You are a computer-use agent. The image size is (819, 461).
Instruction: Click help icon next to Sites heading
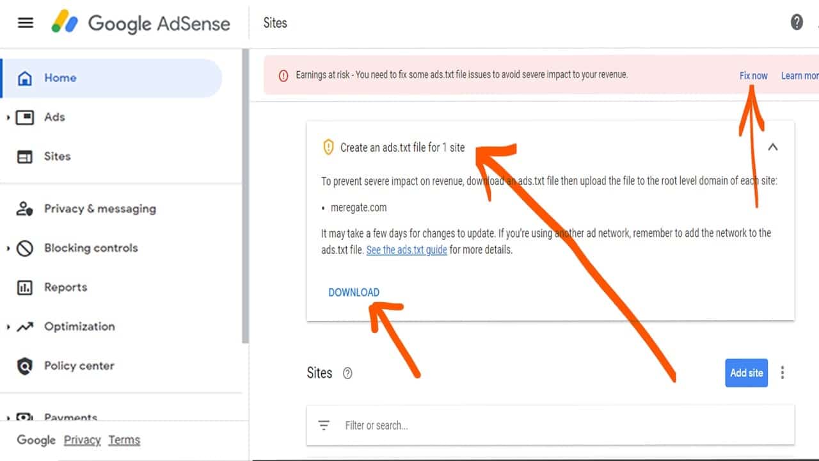point(347,373)
